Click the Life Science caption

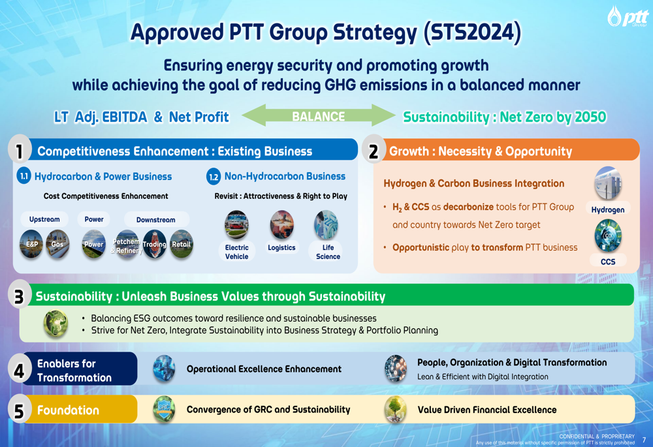point(328,252)
